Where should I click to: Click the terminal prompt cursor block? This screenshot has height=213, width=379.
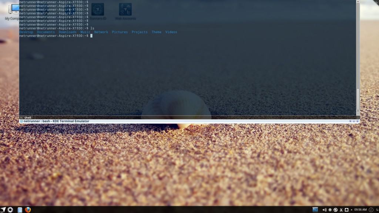click(91, 36)
